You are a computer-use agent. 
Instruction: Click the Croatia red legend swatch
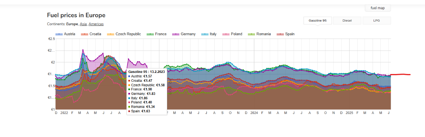[x=85, y=34]
